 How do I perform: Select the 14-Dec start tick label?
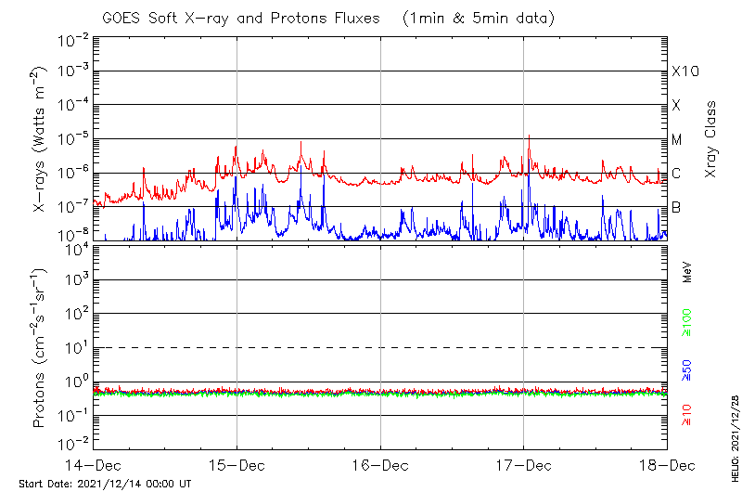pyautogui.click(x=94, y=464)
